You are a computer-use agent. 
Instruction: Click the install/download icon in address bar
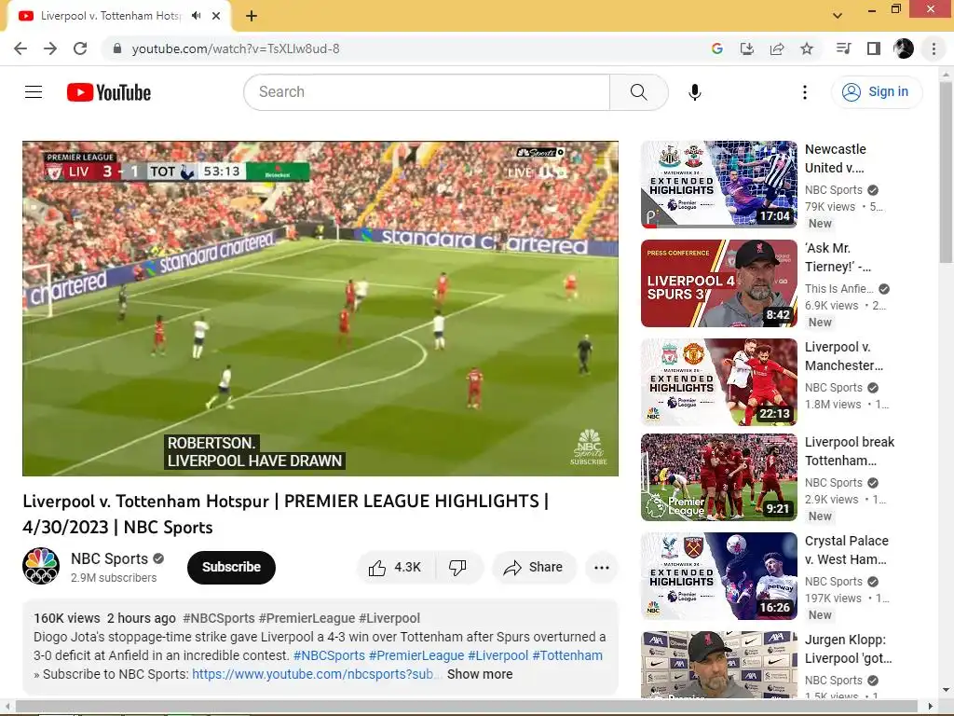coord(747,48)
